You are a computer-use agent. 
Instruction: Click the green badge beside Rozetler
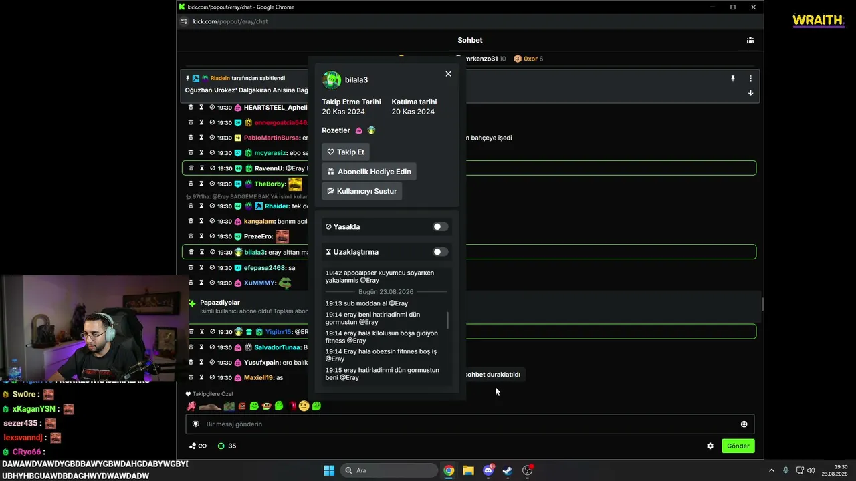pyautogui.click(x=371, y=130)
